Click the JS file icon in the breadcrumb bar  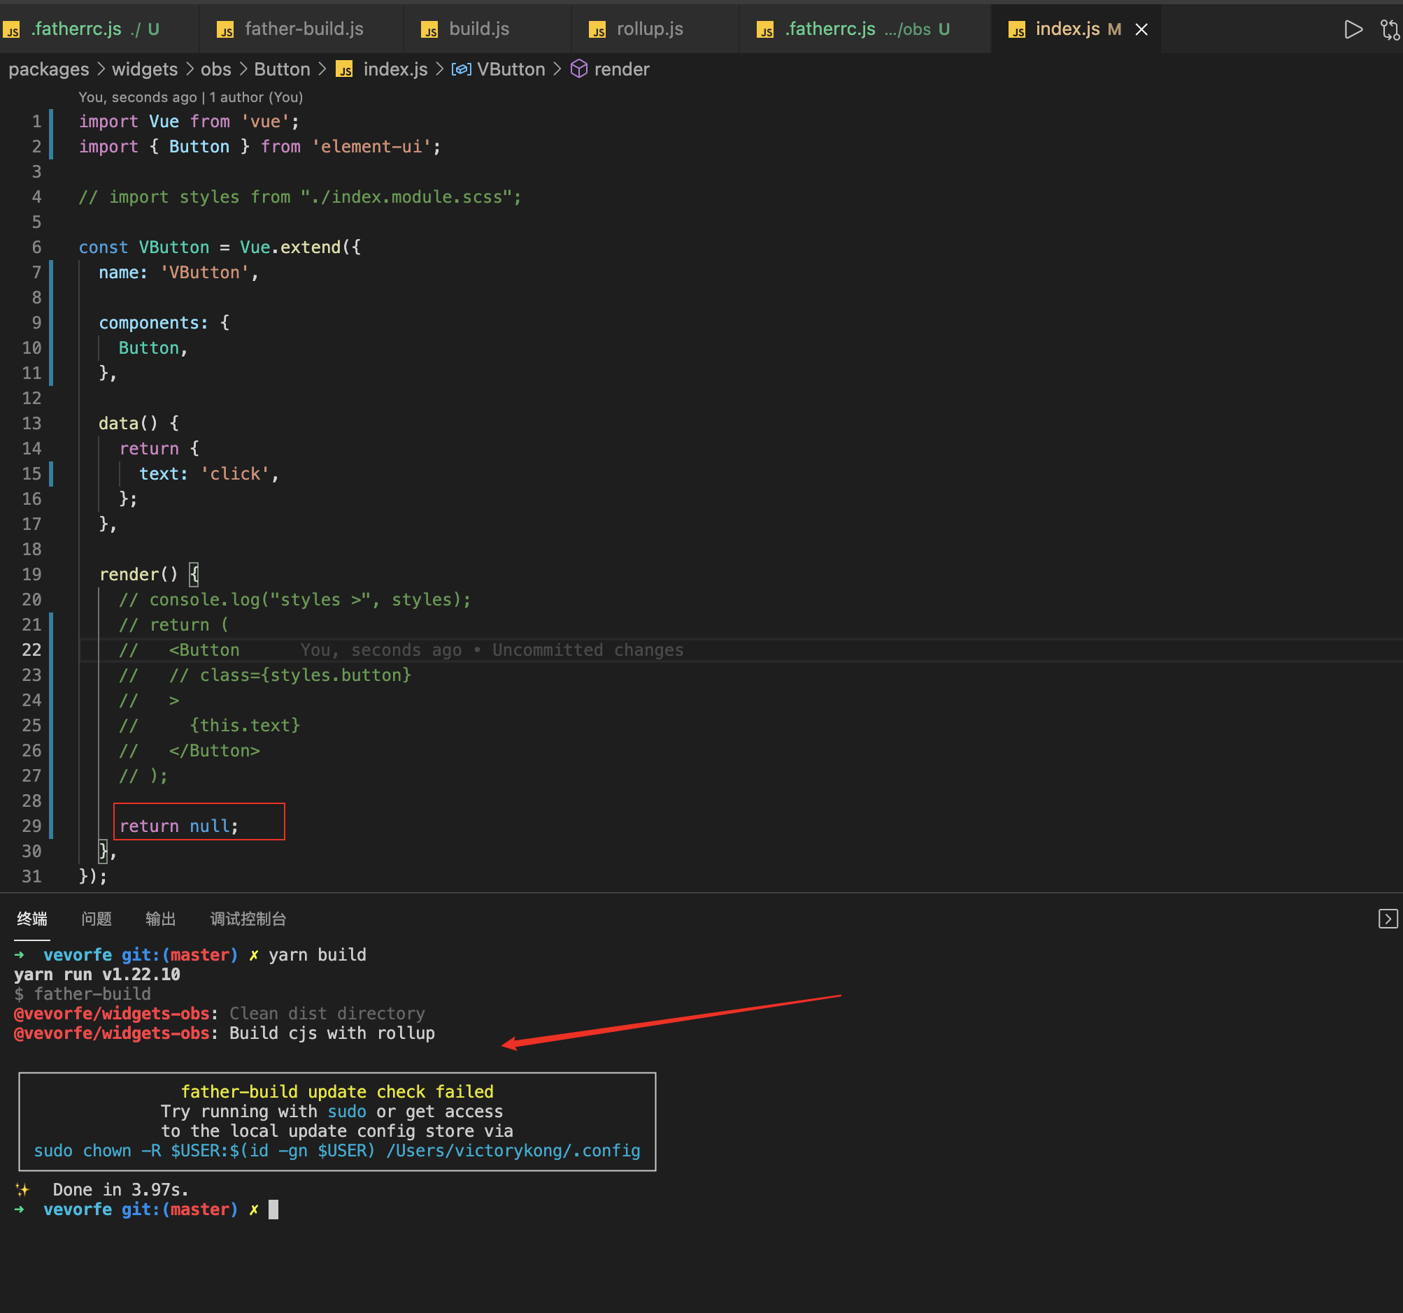(343, 69)
